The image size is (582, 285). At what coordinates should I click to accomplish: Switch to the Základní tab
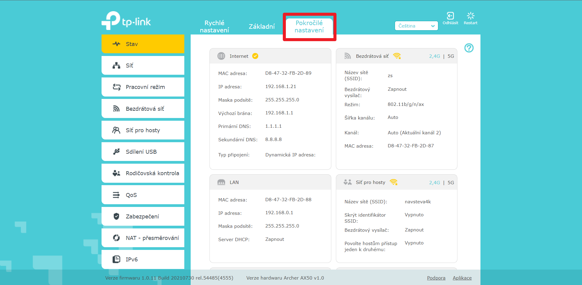(x=262, y=27)
